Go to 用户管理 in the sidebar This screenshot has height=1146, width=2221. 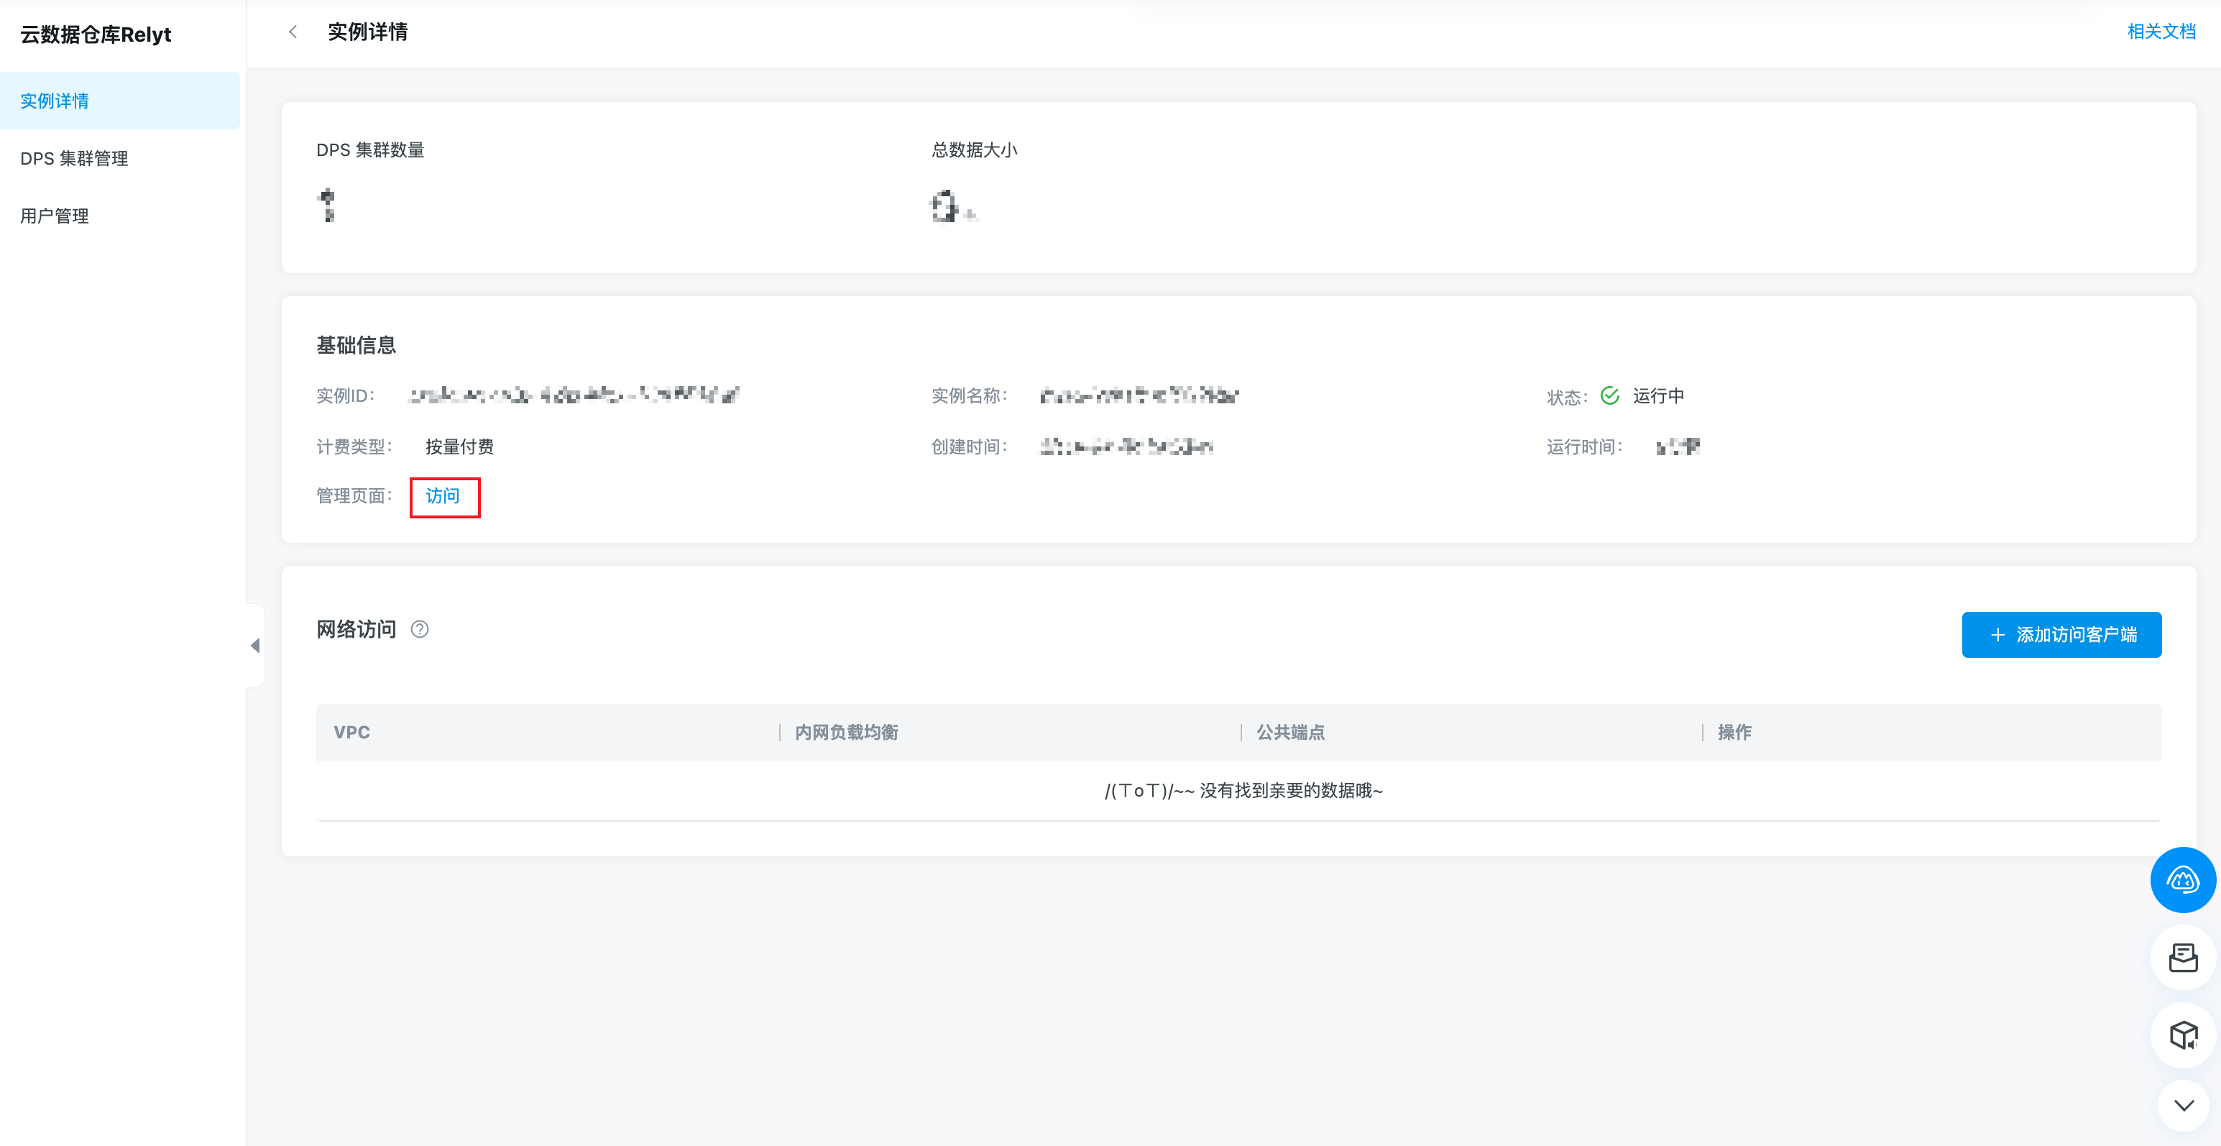[55, 216]
